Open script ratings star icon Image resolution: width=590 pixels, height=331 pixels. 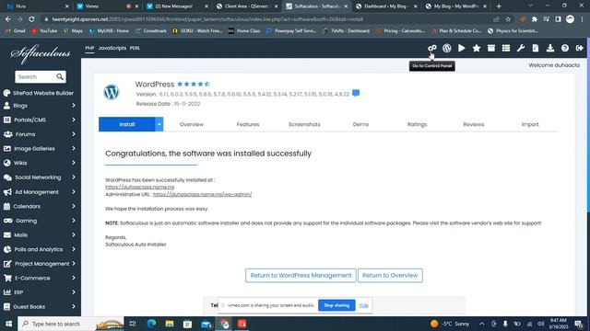[477, 48]
